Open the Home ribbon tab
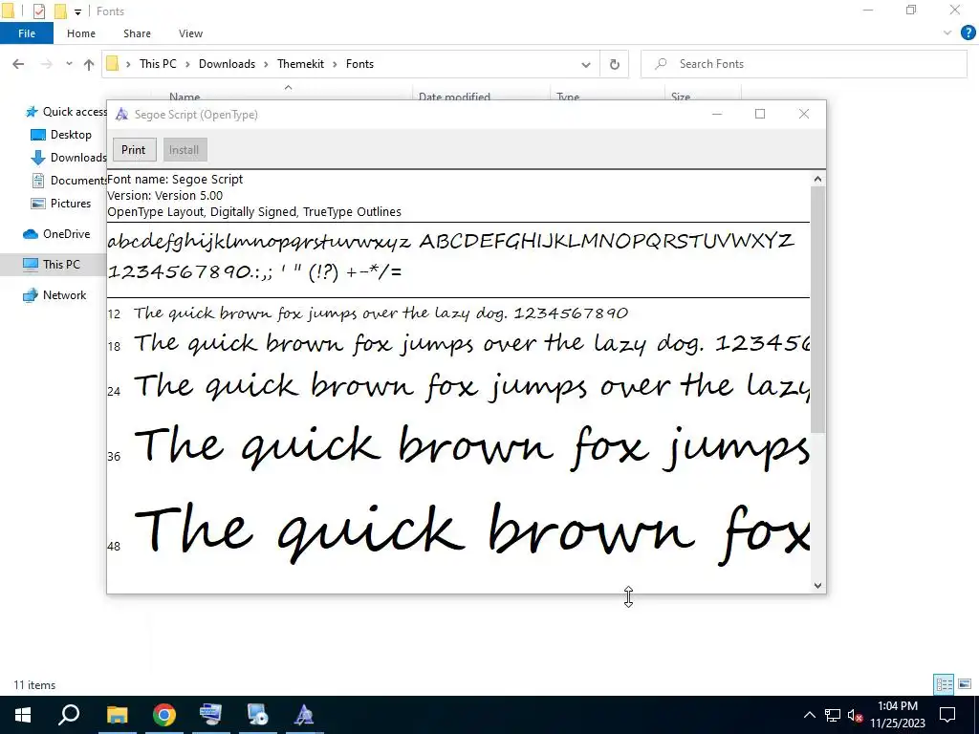This screenshot has width=979, height=734. (x=81, y=33)
